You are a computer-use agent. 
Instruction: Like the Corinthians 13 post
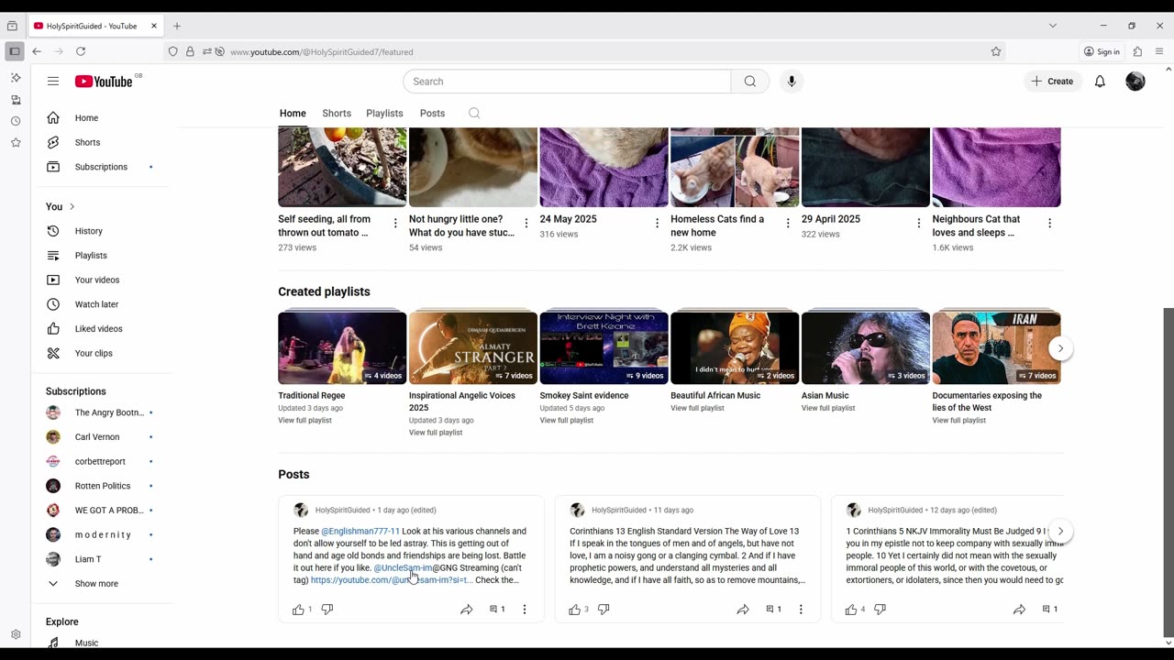pyautogui.click(x=575, y=610)
